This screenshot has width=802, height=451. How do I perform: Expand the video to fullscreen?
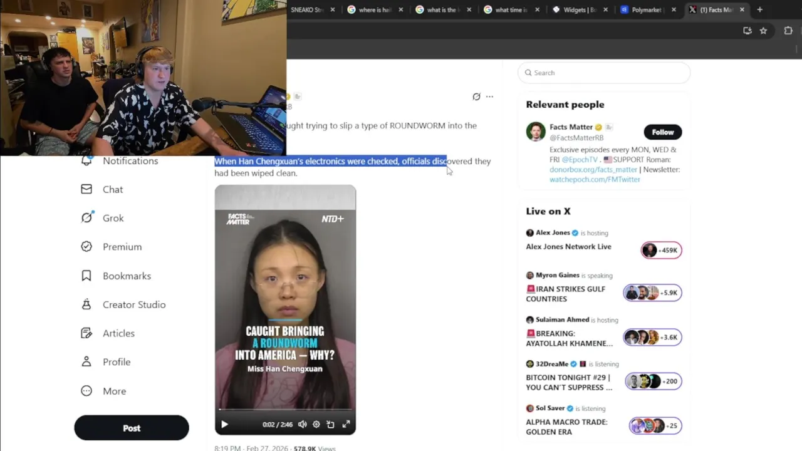pyautogui.click(x=346, y=424)
